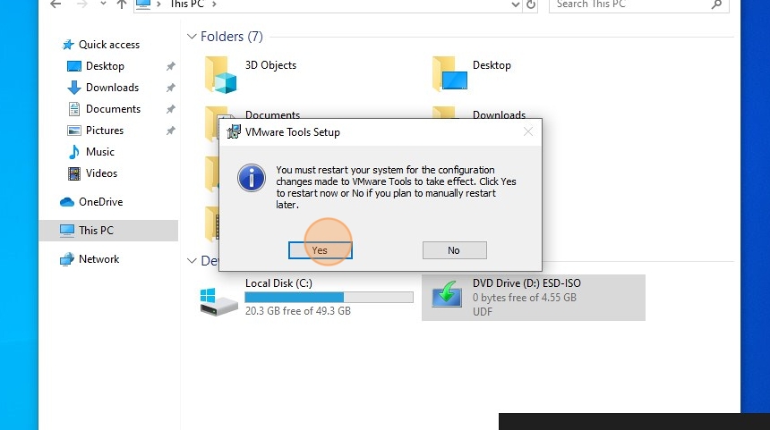Click the pin icon beside Downloads
The image size is (770, 430).
tap(170, 88)
